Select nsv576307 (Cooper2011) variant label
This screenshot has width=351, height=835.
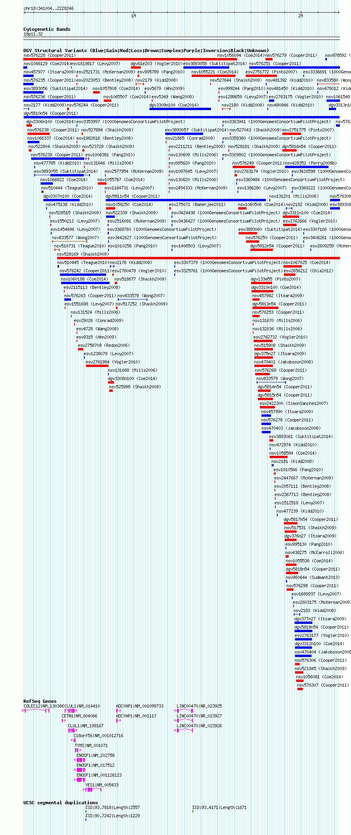[x=323, y=685]
